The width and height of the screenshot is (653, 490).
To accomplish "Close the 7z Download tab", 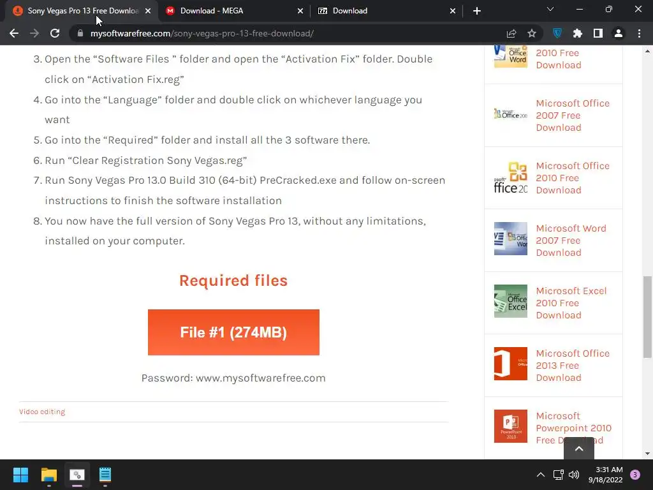I will (x=453, y=11).
